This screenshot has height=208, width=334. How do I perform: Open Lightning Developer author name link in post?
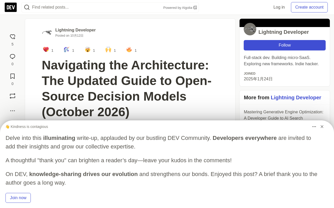75,30
